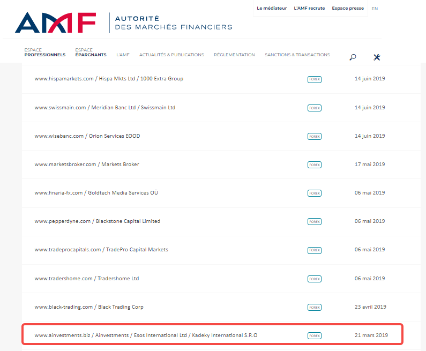Expand the Réglementation menu
This screenshot has width=426, height=351.
[234, 55]
